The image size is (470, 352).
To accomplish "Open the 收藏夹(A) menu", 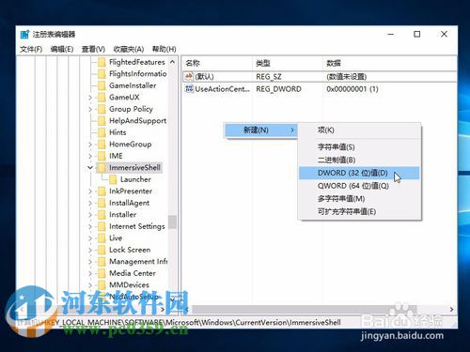I will point(129,49).
